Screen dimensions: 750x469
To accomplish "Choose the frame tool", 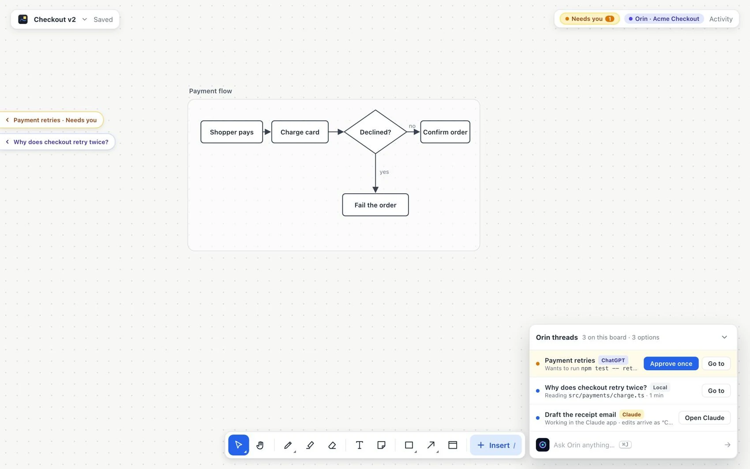I will [453, 445].
